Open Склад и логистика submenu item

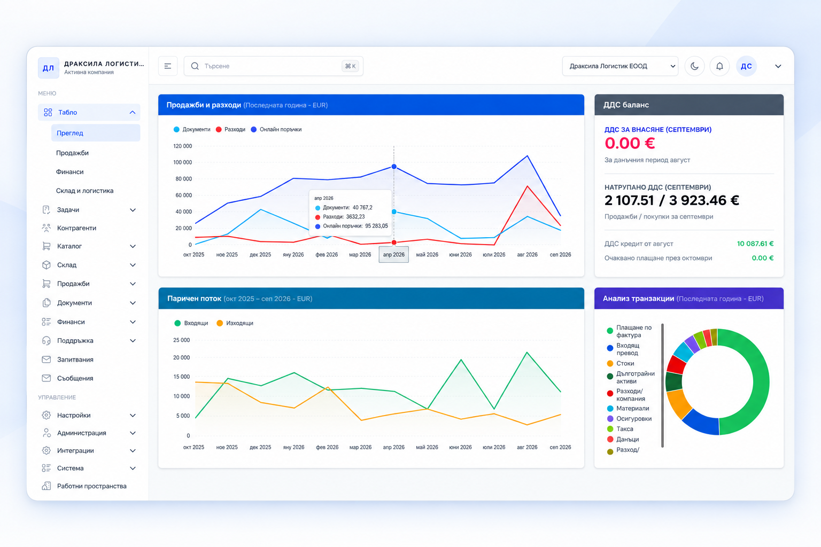click(x=84, y=191)
